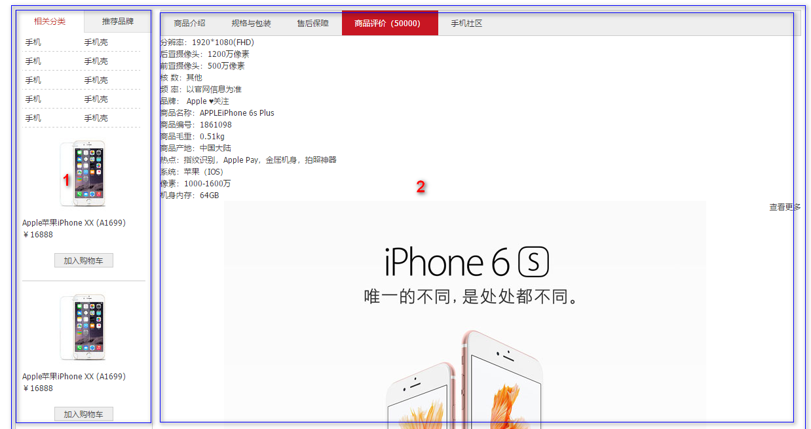811x429 pixels.
Task: Select the last 手机 link in category list
Action: click(33, 118)
